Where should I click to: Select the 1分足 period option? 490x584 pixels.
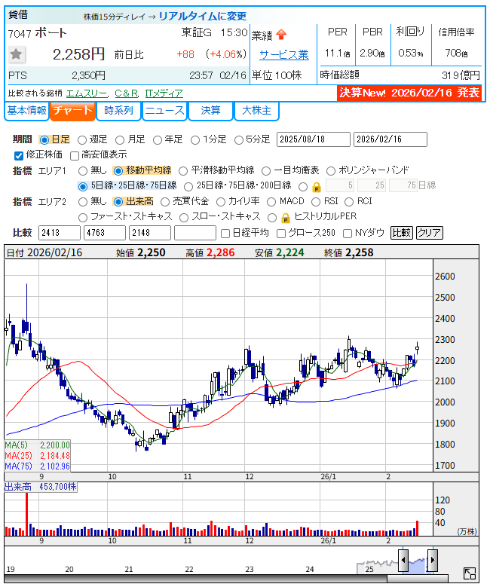[x=195, y=140]
